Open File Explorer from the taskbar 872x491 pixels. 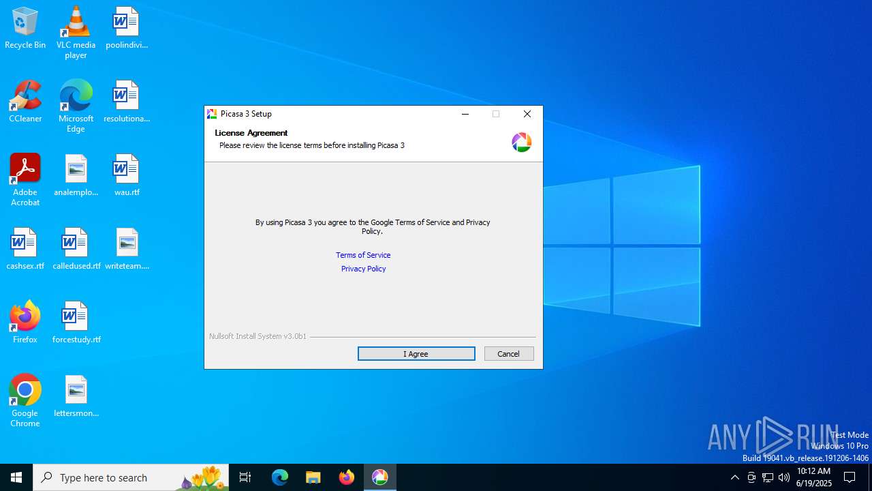point(313,477)
